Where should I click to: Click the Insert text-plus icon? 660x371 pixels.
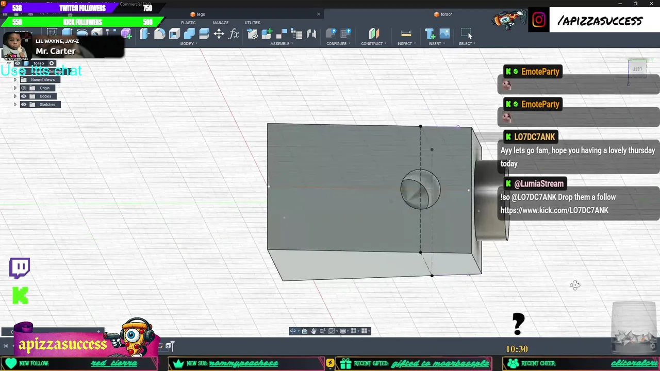pos(430,34)
